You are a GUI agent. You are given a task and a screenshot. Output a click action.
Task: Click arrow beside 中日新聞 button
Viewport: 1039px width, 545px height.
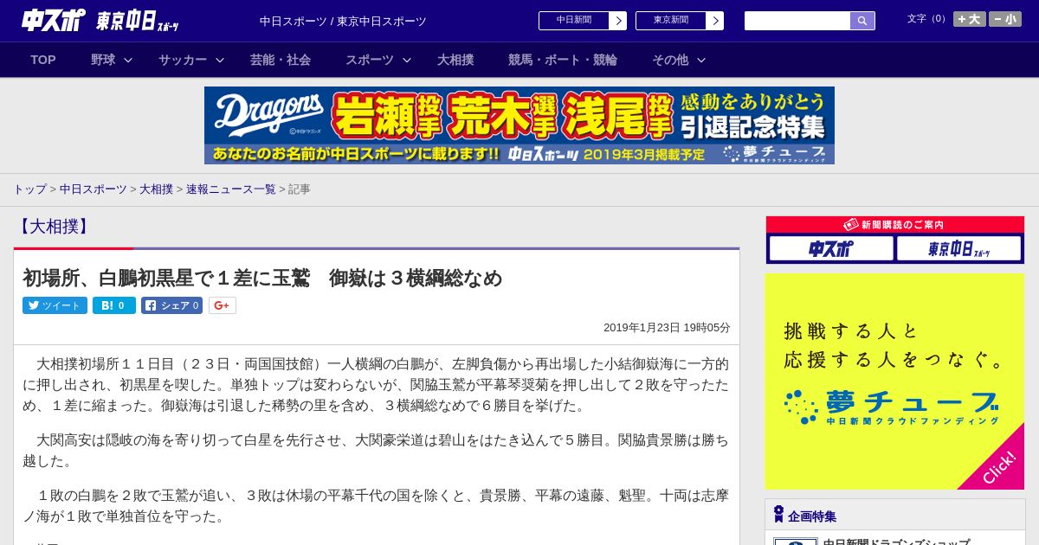[x=617, y=21]
